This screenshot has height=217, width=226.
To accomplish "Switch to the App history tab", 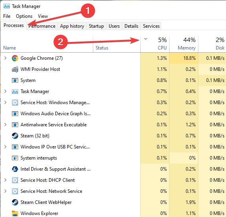I will [72, 26].
